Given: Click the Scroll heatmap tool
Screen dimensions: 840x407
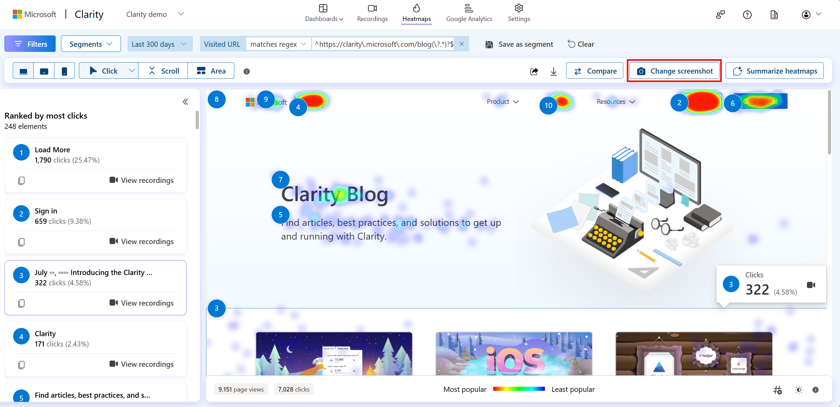Looking at the screenshot, I should [x=164, y=70].
